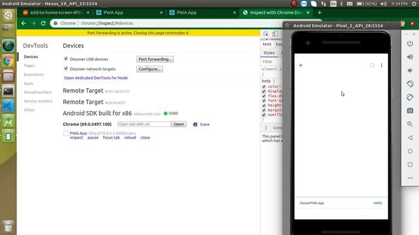The image size is (419, 235).
Task: Click the Chrome address bar
Action: [166, 23]
